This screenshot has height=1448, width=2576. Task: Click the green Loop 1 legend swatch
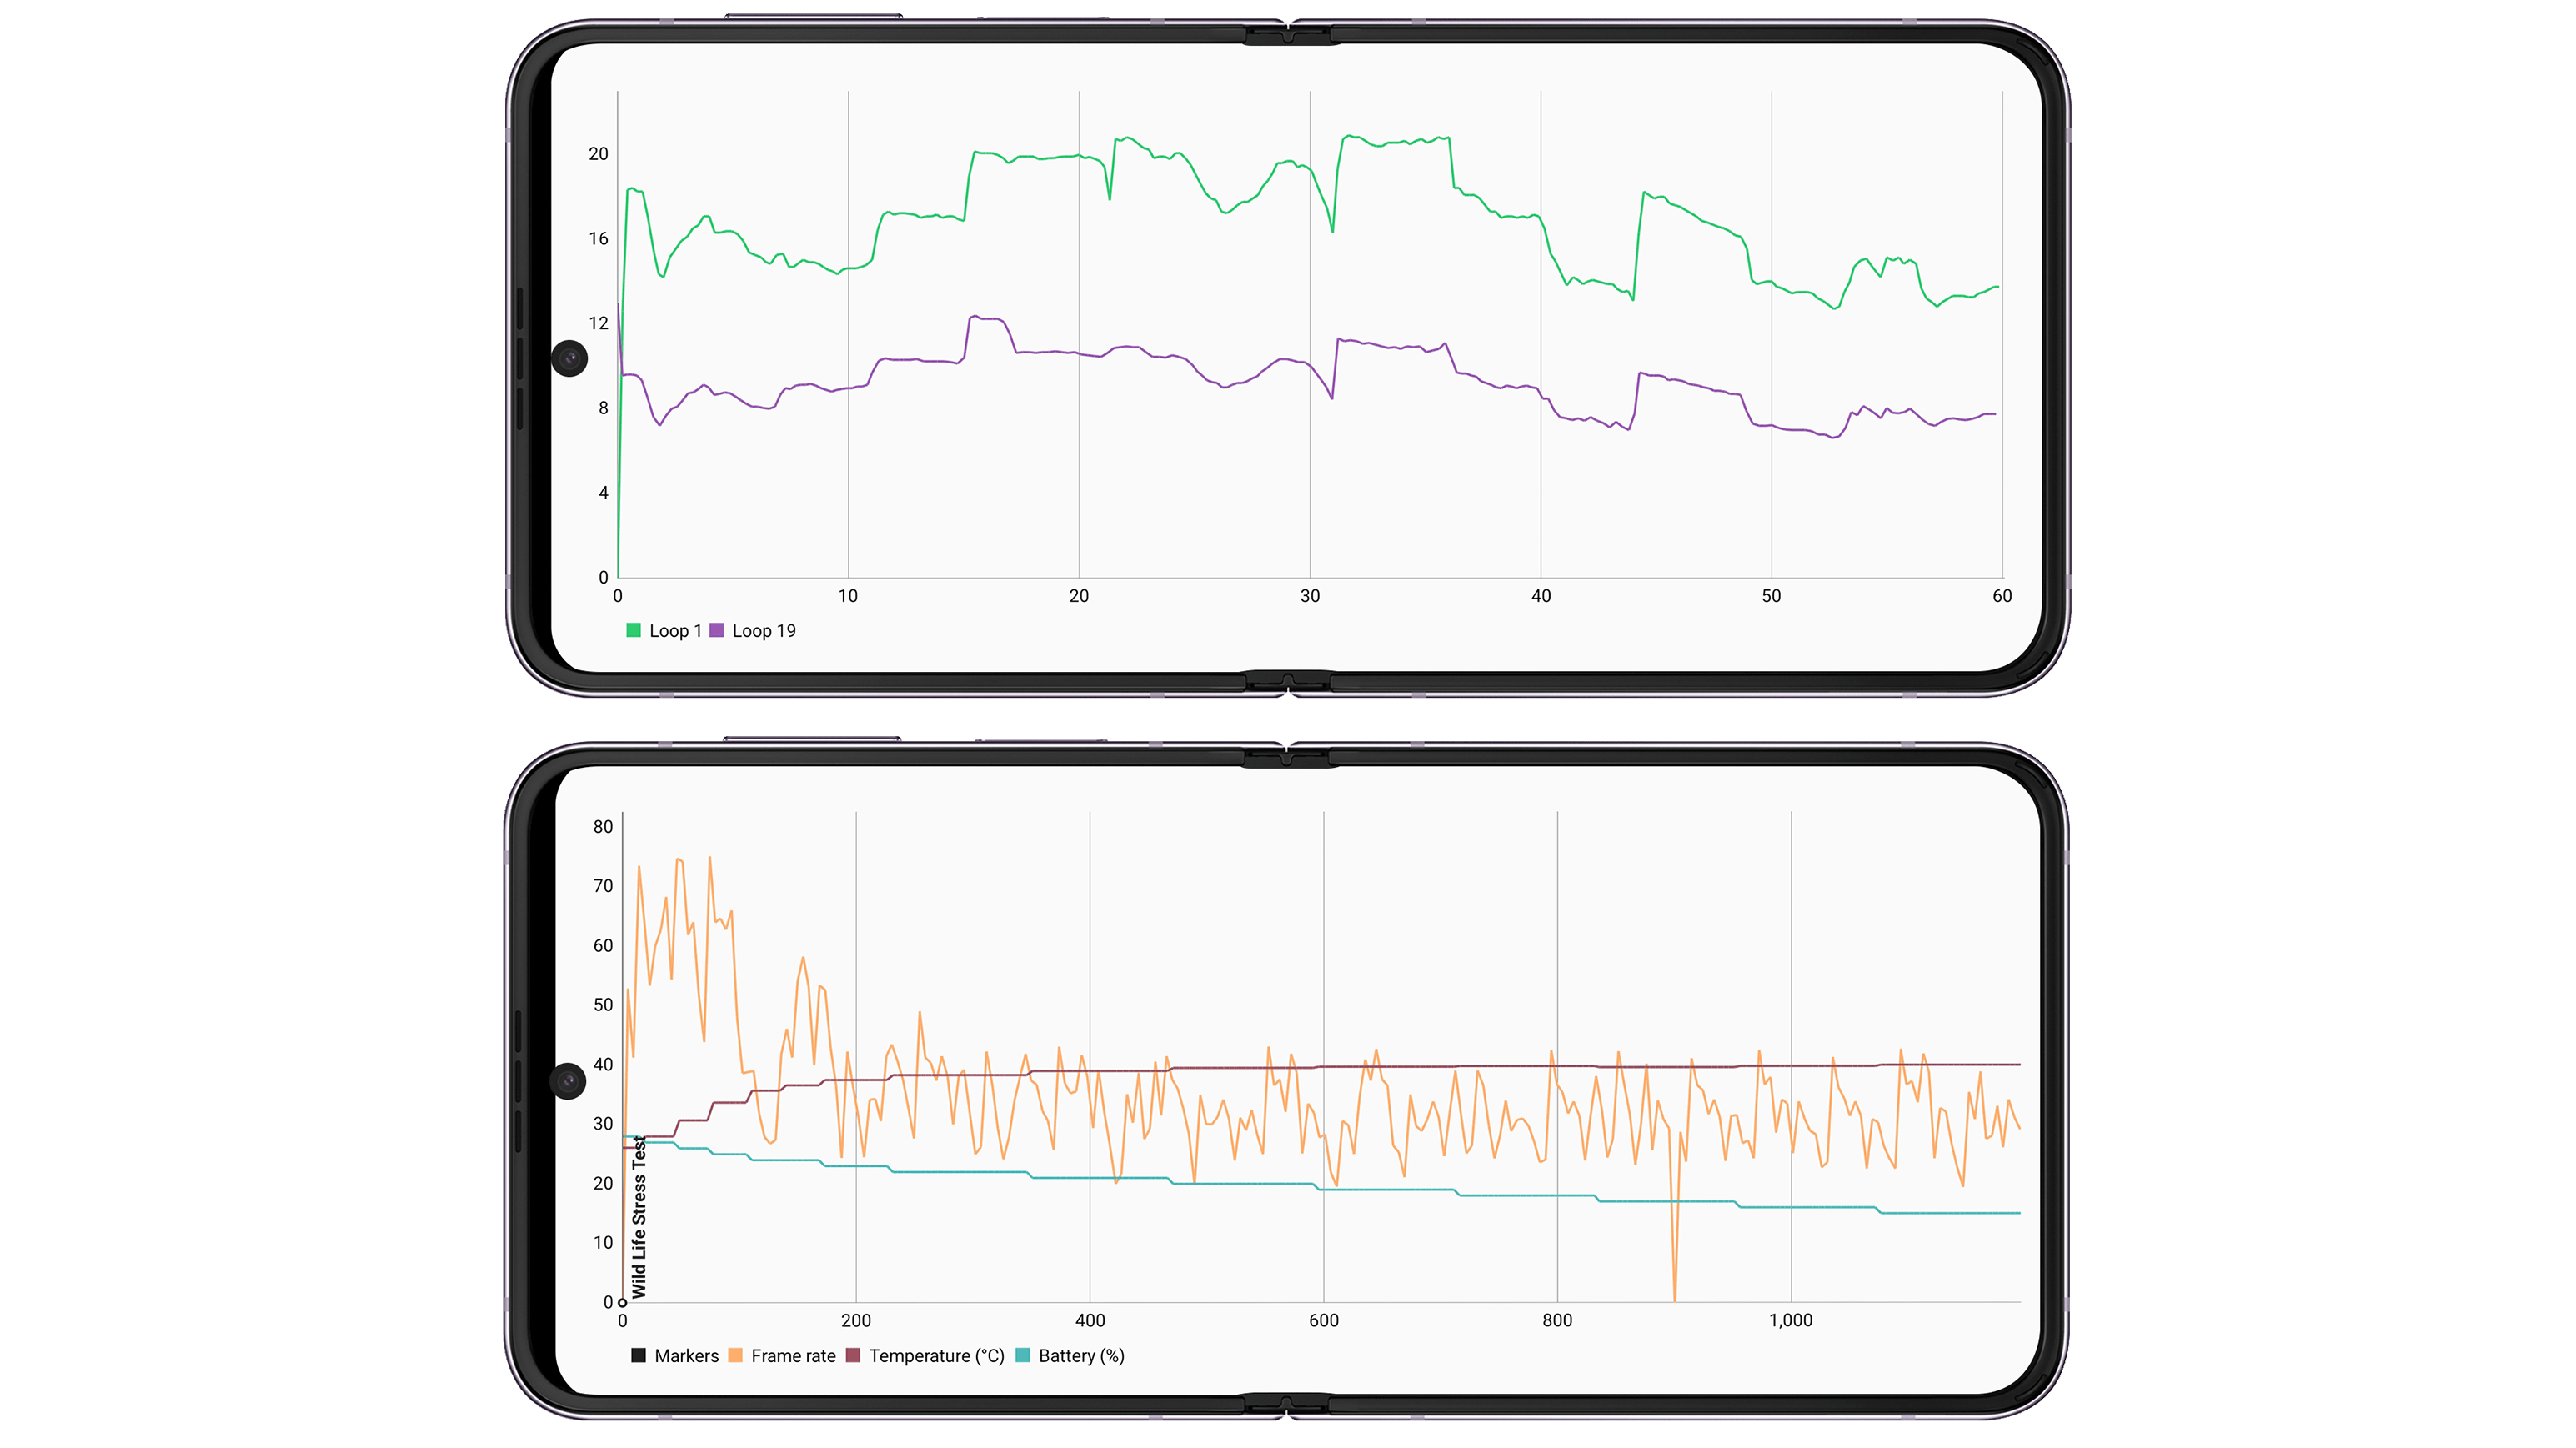pyautogui.click(x=633, y=630)
